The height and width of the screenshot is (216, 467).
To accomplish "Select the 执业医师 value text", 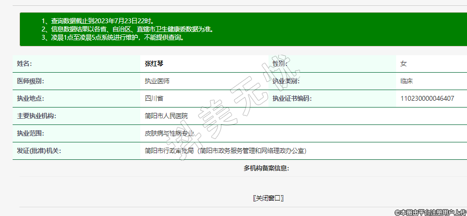I will (157, 81).
